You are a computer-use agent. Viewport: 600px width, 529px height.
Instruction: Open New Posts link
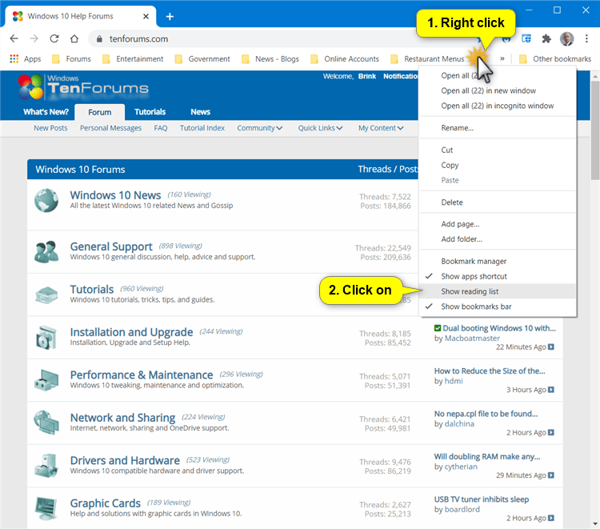point(50,128)
